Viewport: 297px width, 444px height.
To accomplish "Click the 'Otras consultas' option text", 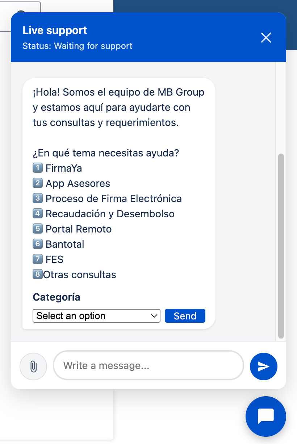I will pos(80,275).
